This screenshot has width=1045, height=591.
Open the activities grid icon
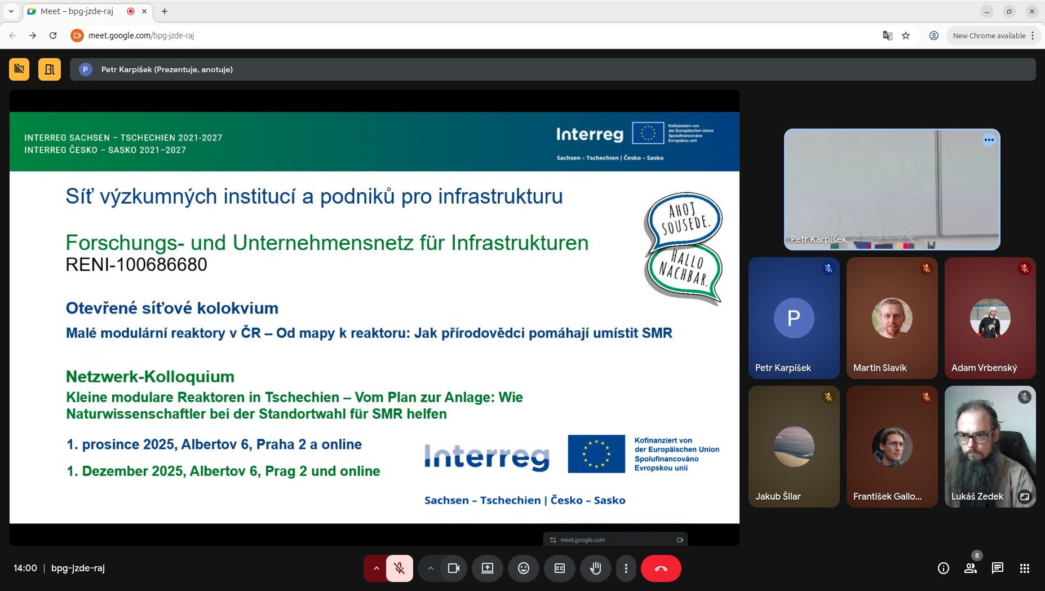click(1024, 568)
